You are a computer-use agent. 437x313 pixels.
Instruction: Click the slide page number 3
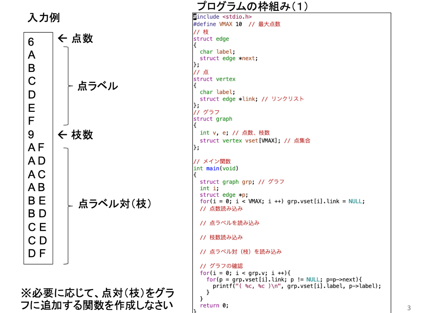[409, 308]
